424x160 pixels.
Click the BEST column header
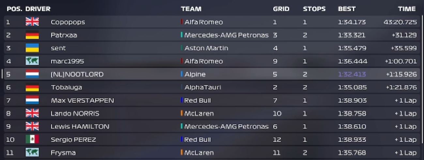(x=347, y=9)
